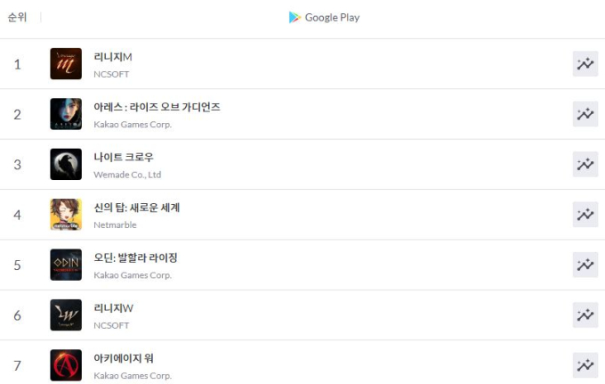Click the Google Play logo header
The height and width of the screenshot is (384, 605).
324,18
